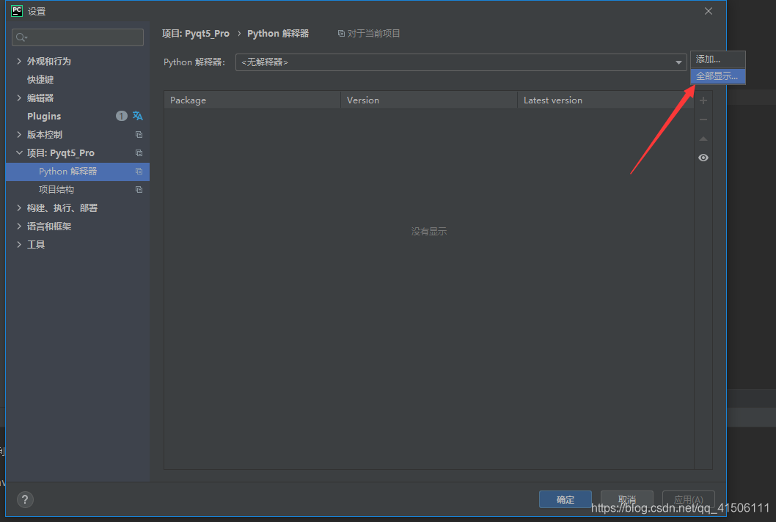The image size is (776, 522).
Task: Sort by the Package column header
Action: click(252, 100)
